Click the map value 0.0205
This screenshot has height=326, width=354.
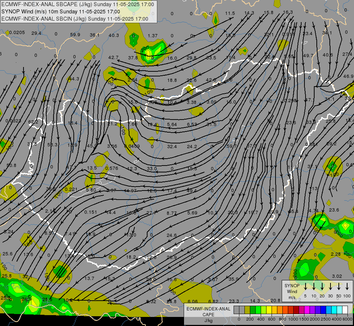coord(17,33)
